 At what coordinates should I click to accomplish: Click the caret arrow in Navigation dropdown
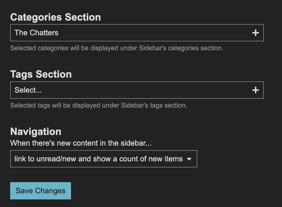click(x=189, y=159)
